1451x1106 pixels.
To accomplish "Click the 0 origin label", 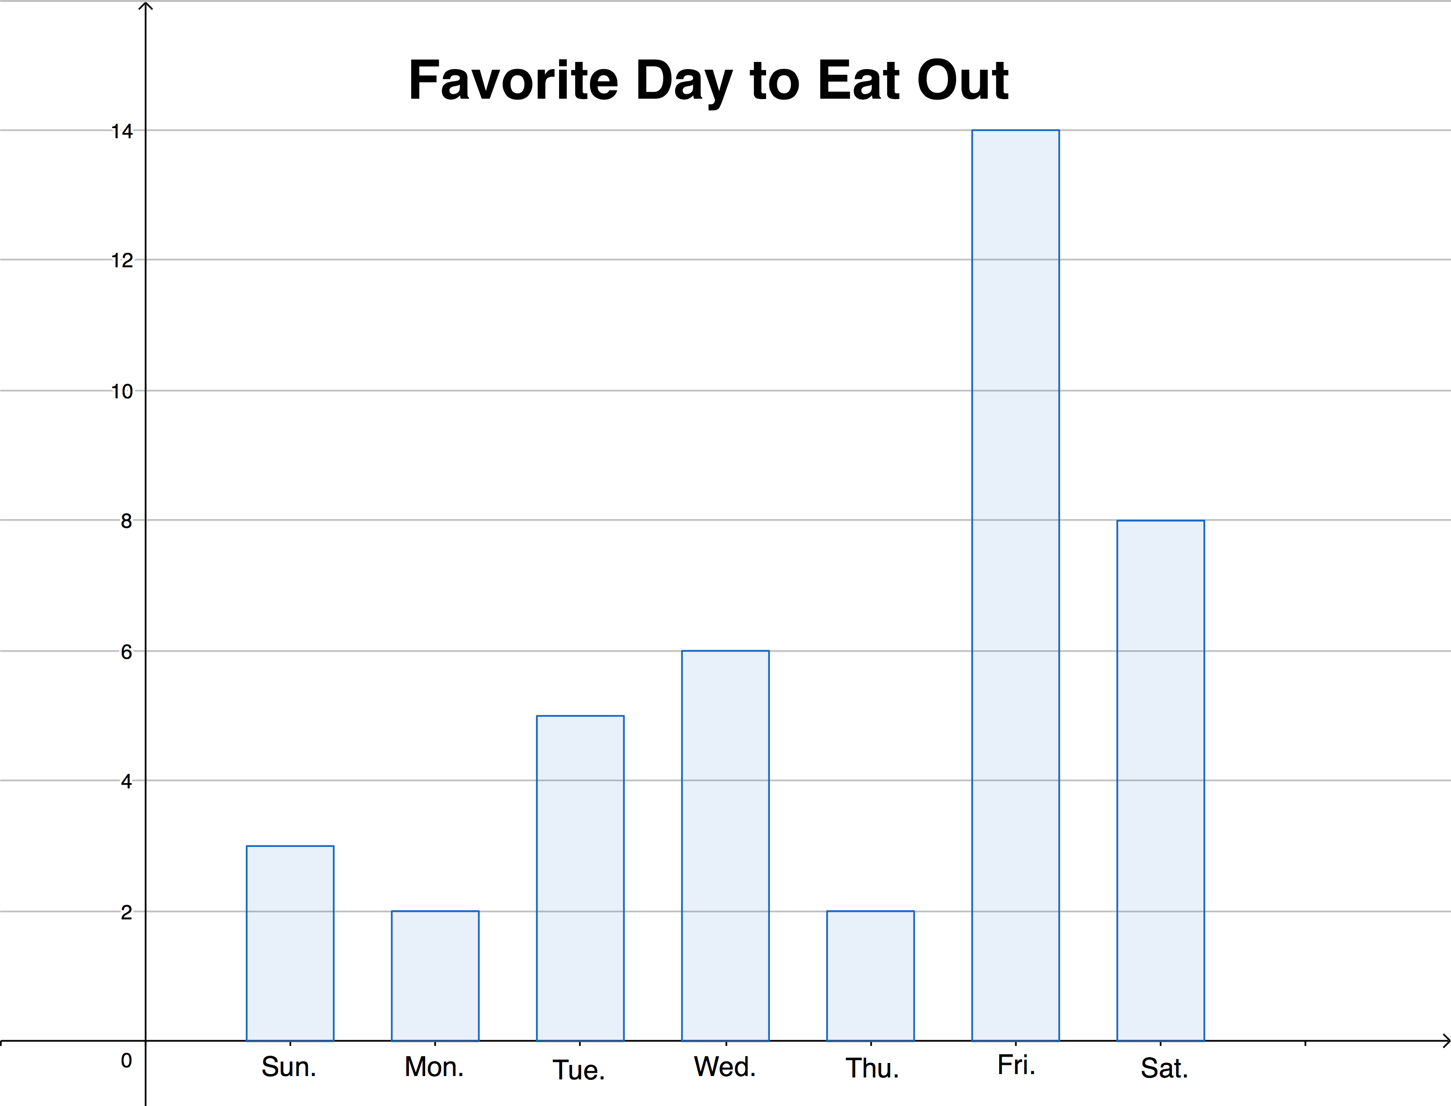I will 126,1061.
